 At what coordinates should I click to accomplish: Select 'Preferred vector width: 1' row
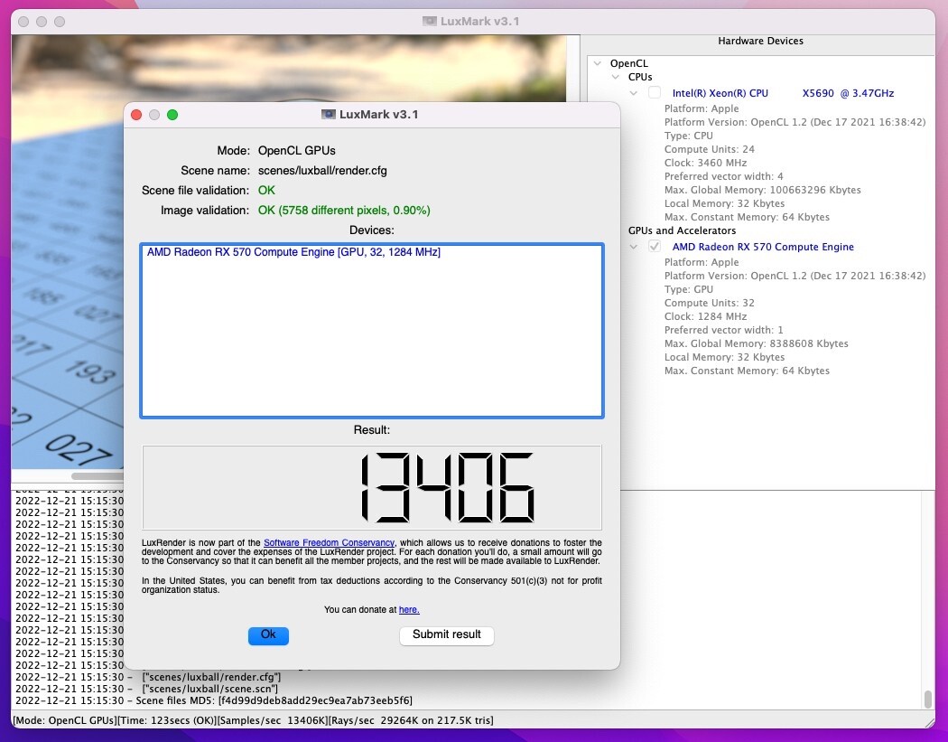[724, 330]
